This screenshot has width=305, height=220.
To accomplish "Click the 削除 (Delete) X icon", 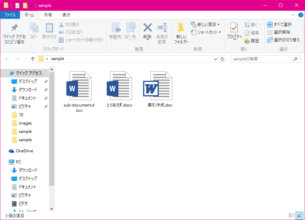I will (x=147, y=27).
